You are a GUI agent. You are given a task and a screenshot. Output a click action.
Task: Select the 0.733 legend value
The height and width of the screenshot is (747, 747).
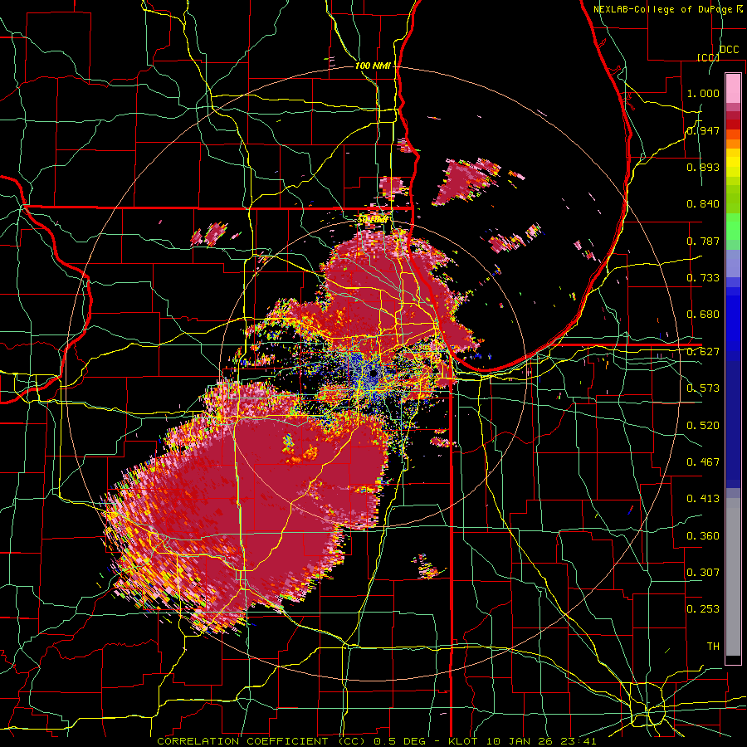point(703,278)
